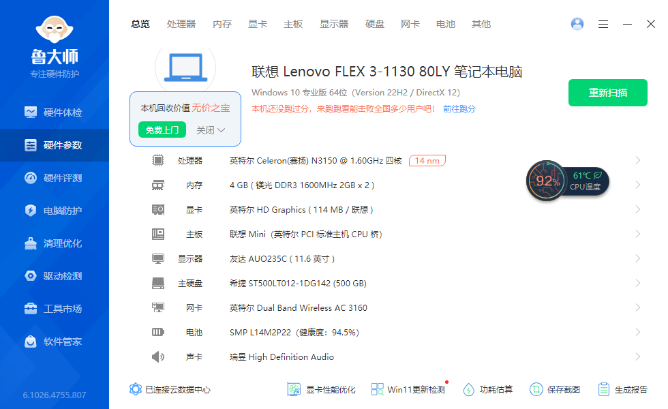Click the monitor display icon
This screenshot has height=409, width=668.
coord(158,258)
